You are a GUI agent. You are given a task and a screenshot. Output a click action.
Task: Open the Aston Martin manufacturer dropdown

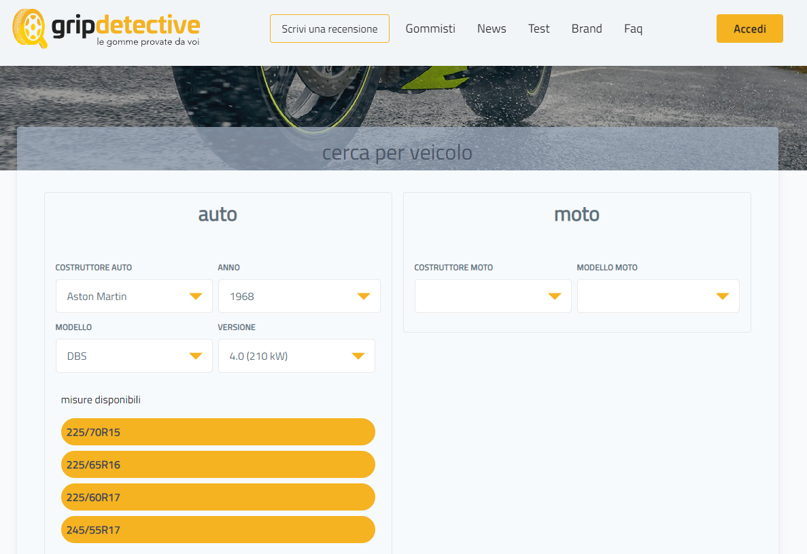[x=122, y=297]
